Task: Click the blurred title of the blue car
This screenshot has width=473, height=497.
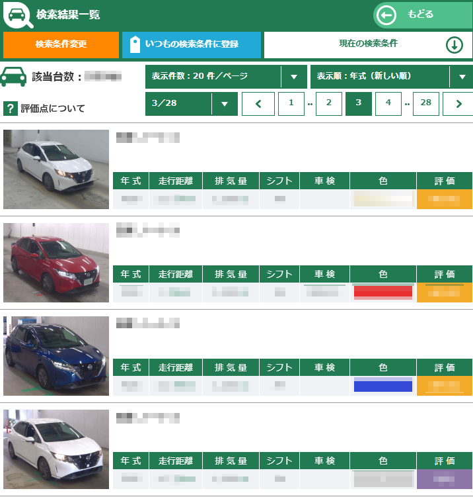Action: [148, 323]
